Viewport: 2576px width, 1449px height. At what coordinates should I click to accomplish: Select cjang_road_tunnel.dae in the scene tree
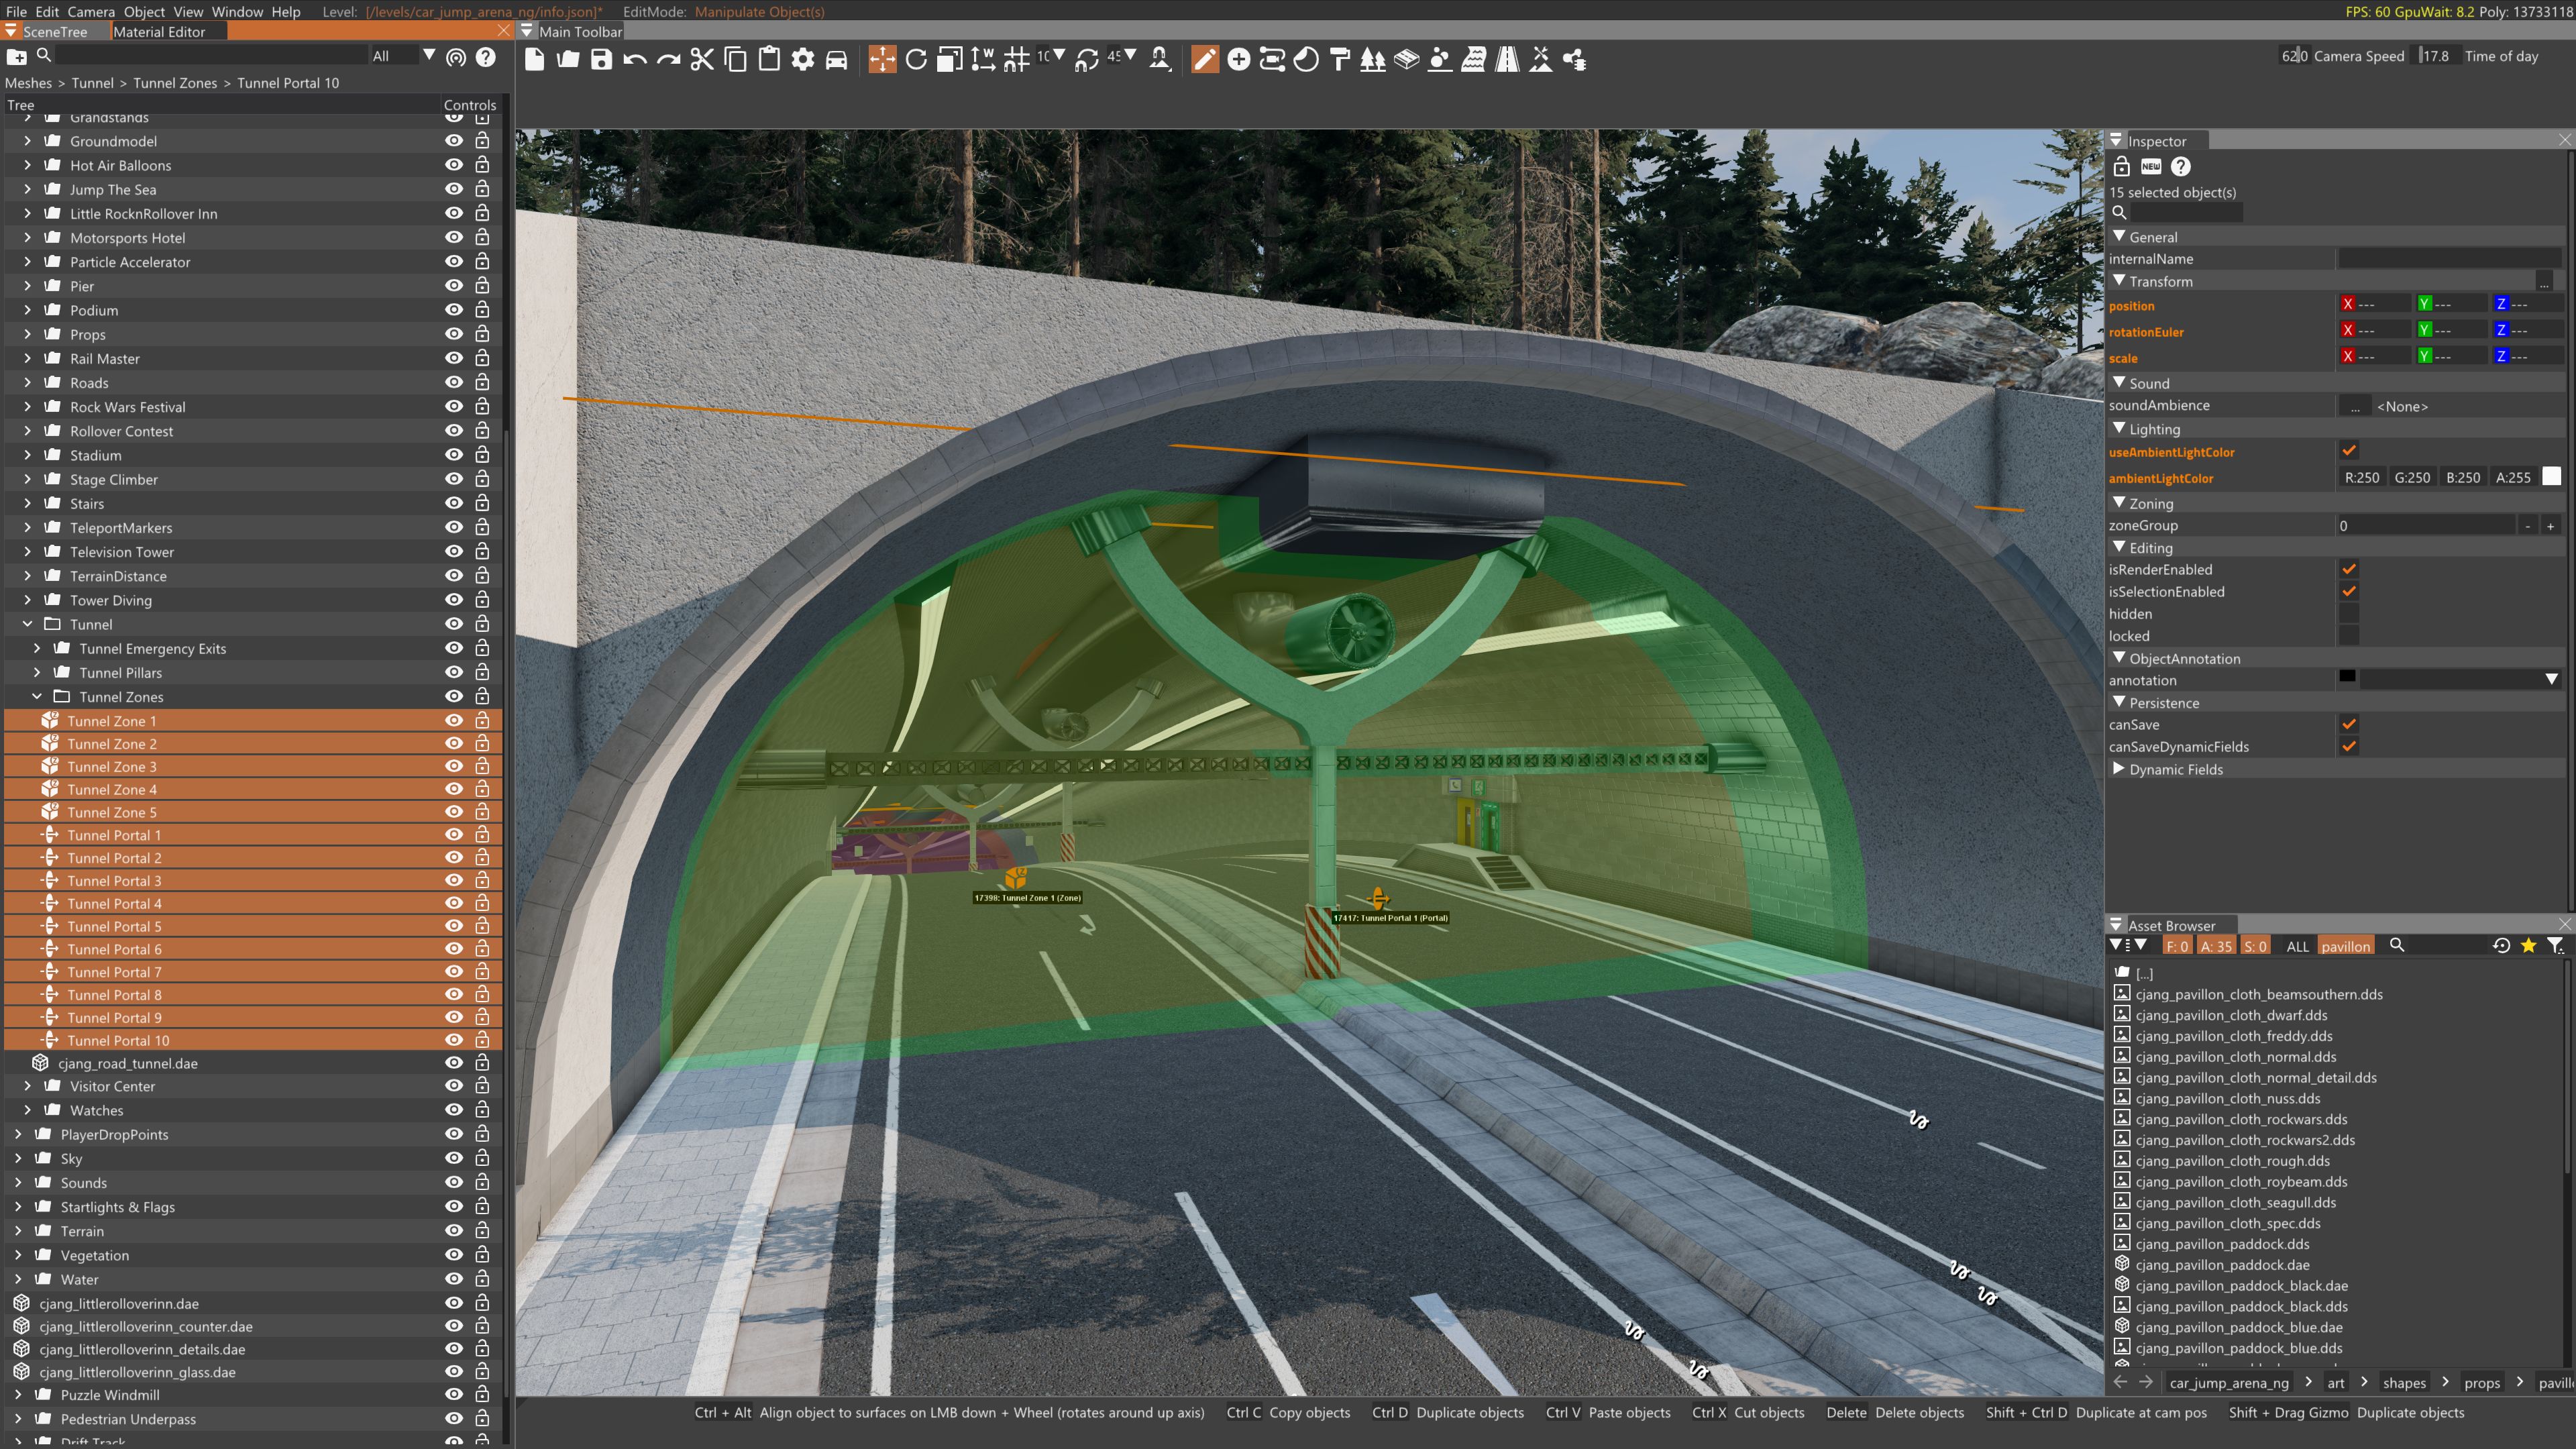pyautogui.click(x=127, y=1063)
